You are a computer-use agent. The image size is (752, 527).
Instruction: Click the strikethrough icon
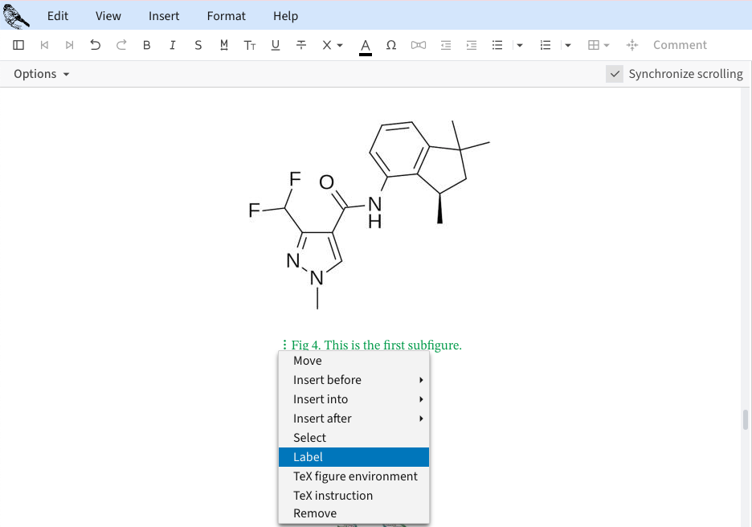coord(301,45)
